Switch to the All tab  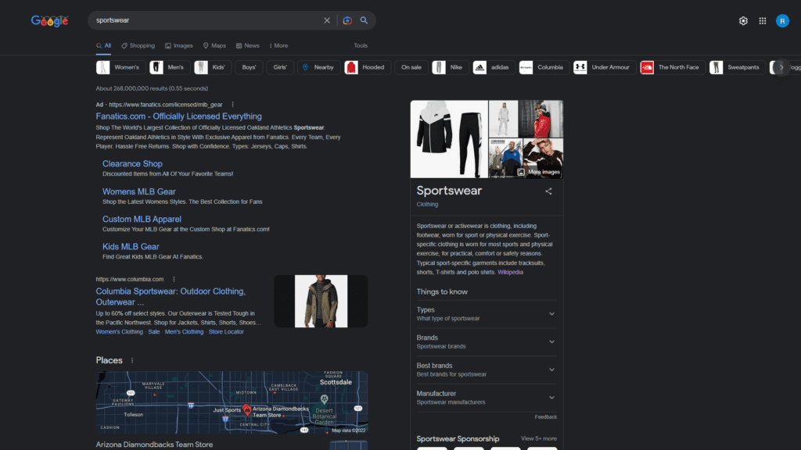click(104, 46)
